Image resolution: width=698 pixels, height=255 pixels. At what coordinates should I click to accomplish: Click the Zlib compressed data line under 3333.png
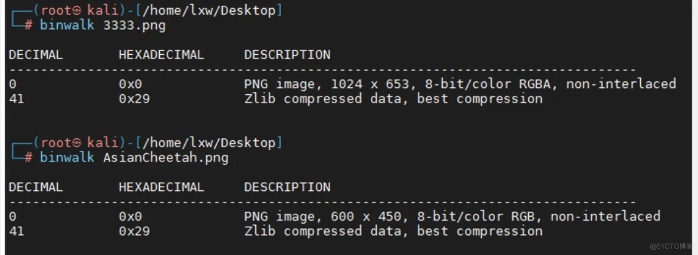tap(393, 98)
